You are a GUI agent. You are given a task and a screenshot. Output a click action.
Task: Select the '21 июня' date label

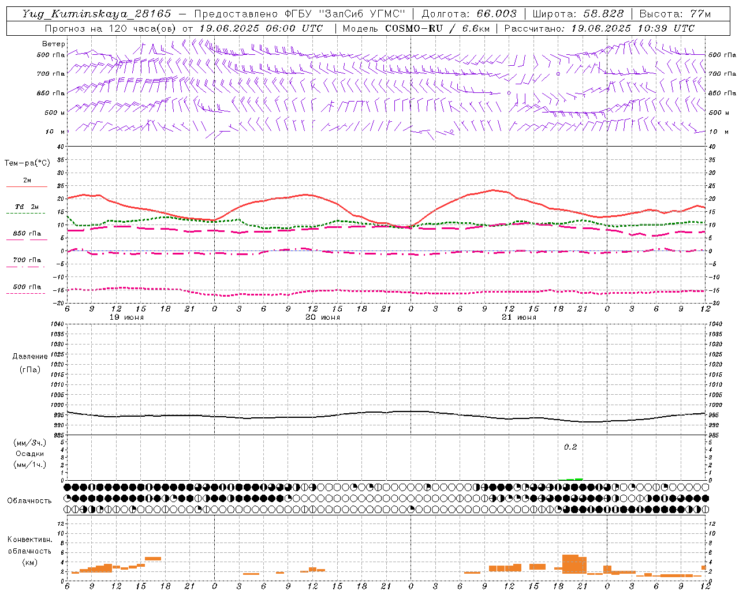(x=519, y=317)
